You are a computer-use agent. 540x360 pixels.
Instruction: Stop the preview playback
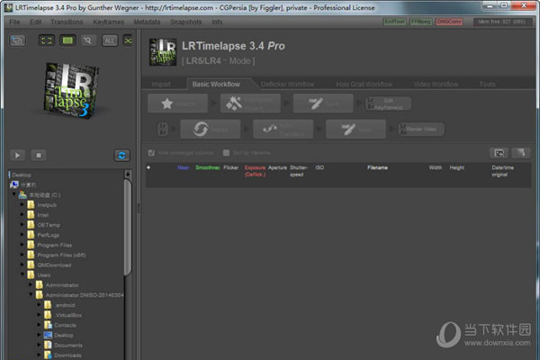pos(39,156)
